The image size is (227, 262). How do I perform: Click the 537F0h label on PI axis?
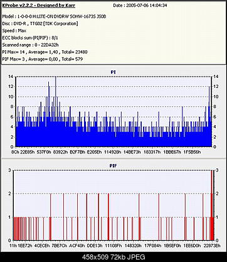tap(44, 152)
